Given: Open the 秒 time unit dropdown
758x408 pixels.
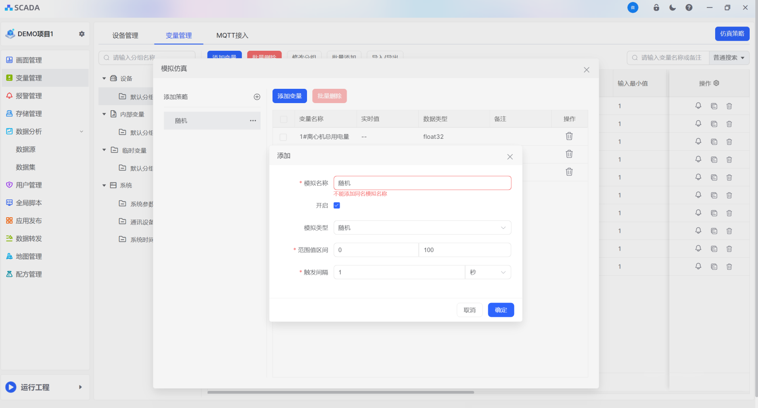Looking at the screenshot, I should click(x=488, y=272).
